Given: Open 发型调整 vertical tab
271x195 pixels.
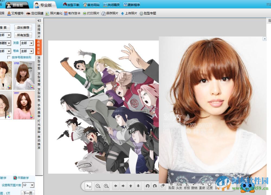Looking at the screenshot, I should point(39,79).
